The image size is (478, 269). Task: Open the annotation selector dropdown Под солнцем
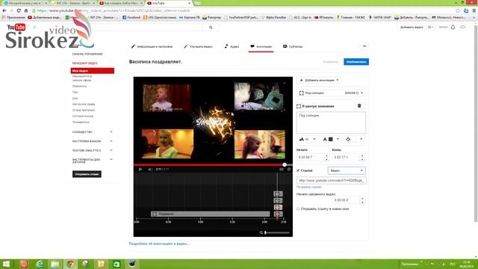(x=331, y=93)
